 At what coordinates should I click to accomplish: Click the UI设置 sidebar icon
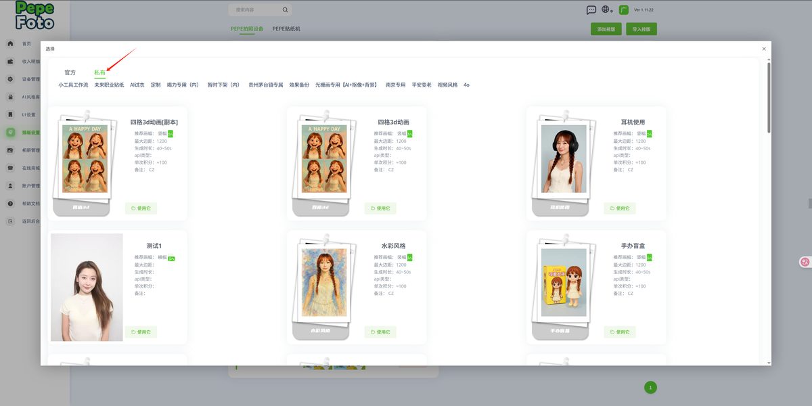pos(10,114)
